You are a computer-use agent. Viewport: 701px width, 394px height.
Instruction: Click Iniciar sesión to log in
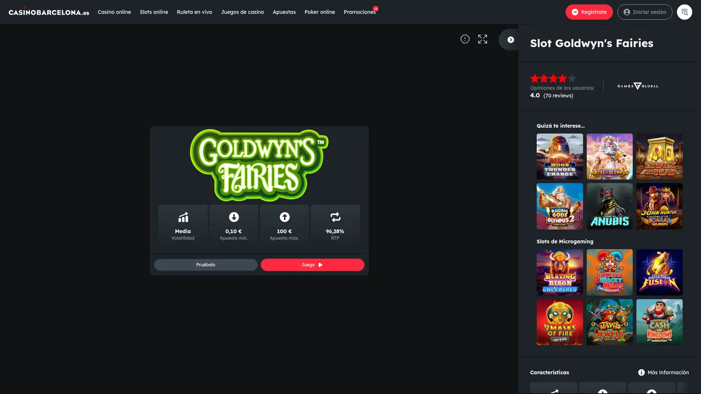[x=645, y=12]
